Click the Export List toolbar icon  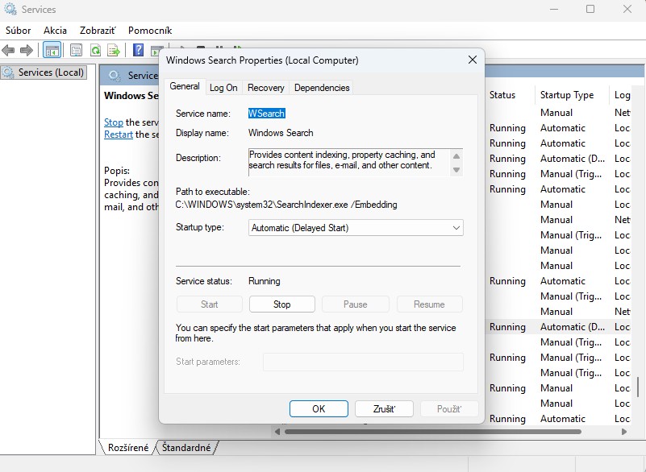pyautogui.click(x=114, y=51)
